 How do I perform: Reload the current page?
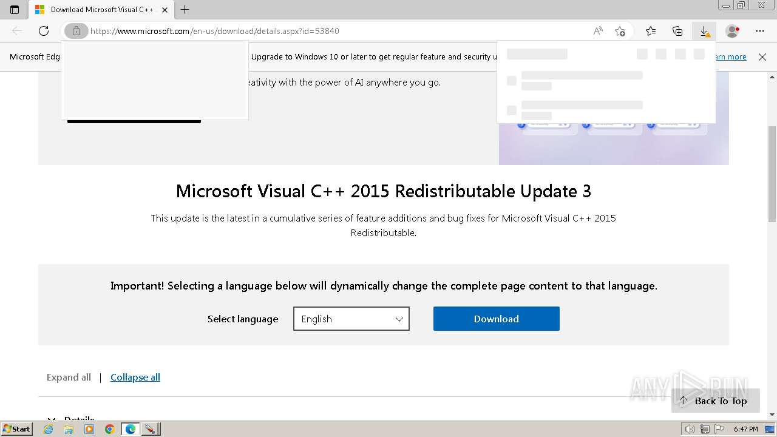tap(44, 31)
